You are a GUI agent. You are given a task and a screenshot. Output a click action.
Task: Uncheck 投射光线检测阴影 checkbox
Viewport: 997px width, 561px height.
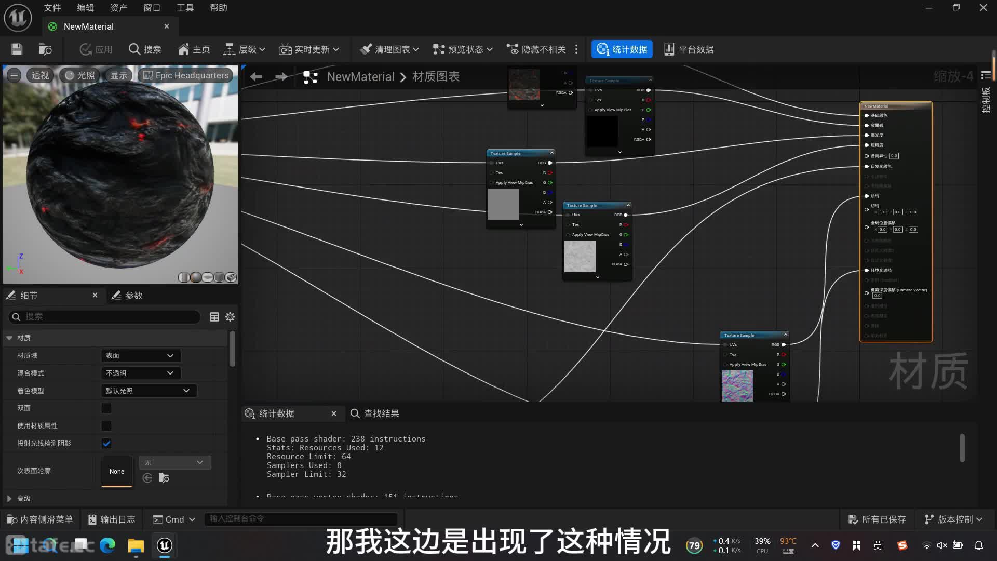tap(106, 443)
